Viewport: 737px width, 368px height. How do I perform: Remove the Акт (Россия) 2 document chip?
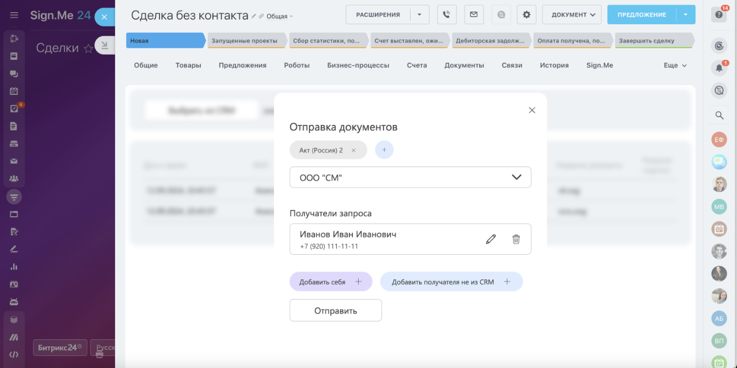click(354, 150)
